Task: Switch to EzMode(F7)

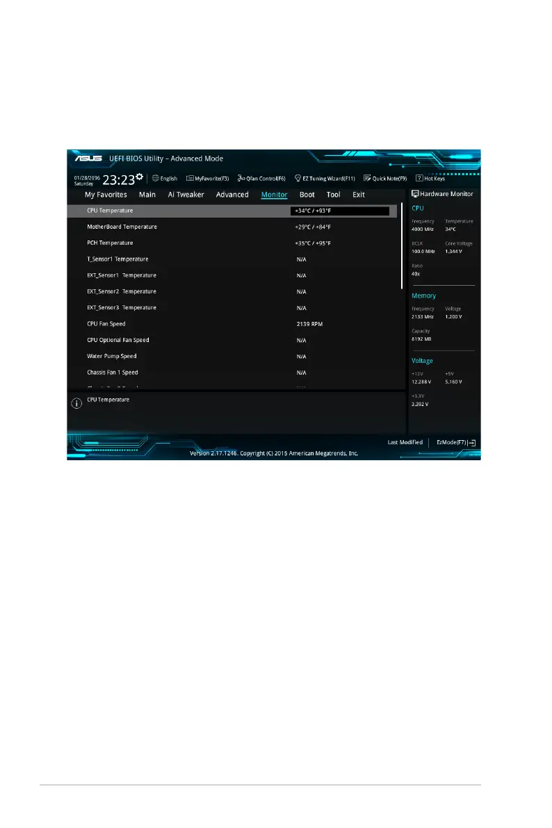Action: click(x=456, y=443)
